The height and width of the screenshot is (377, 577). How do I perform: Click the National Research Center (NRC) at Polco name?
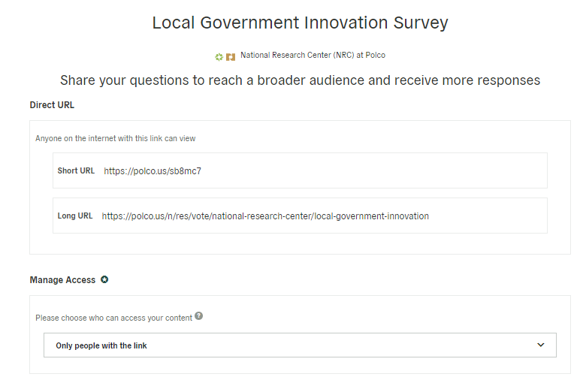[x=313, y=55]
